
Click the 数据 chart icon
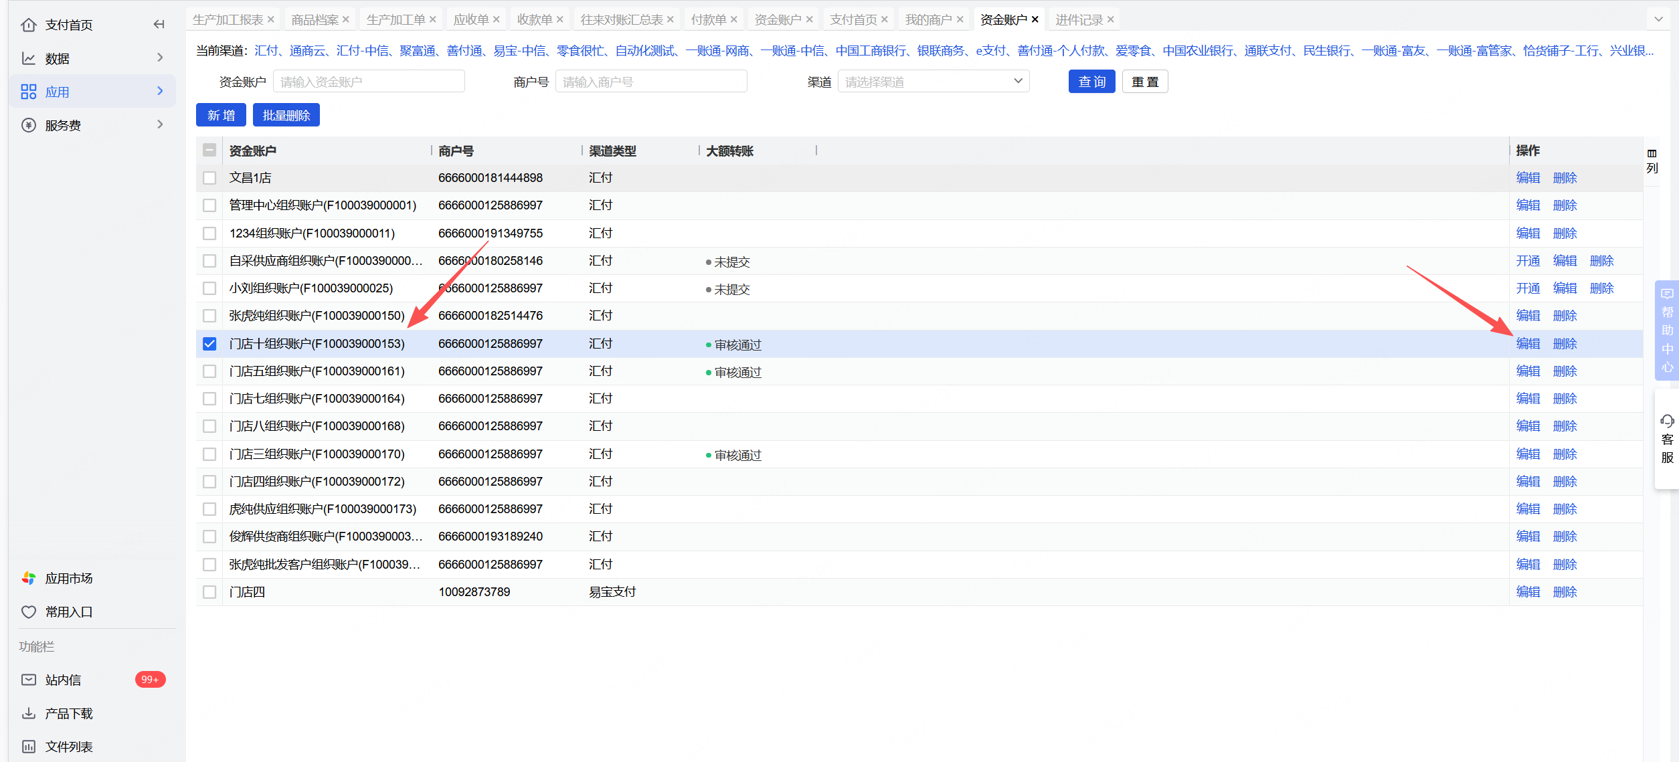point(28,58)
